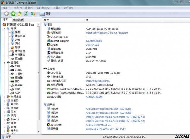The width and height of the screenshot is (190, 139).
Task: Select the 3245 MB (DDR3 SDRAM) value
Action: [100, 85]
